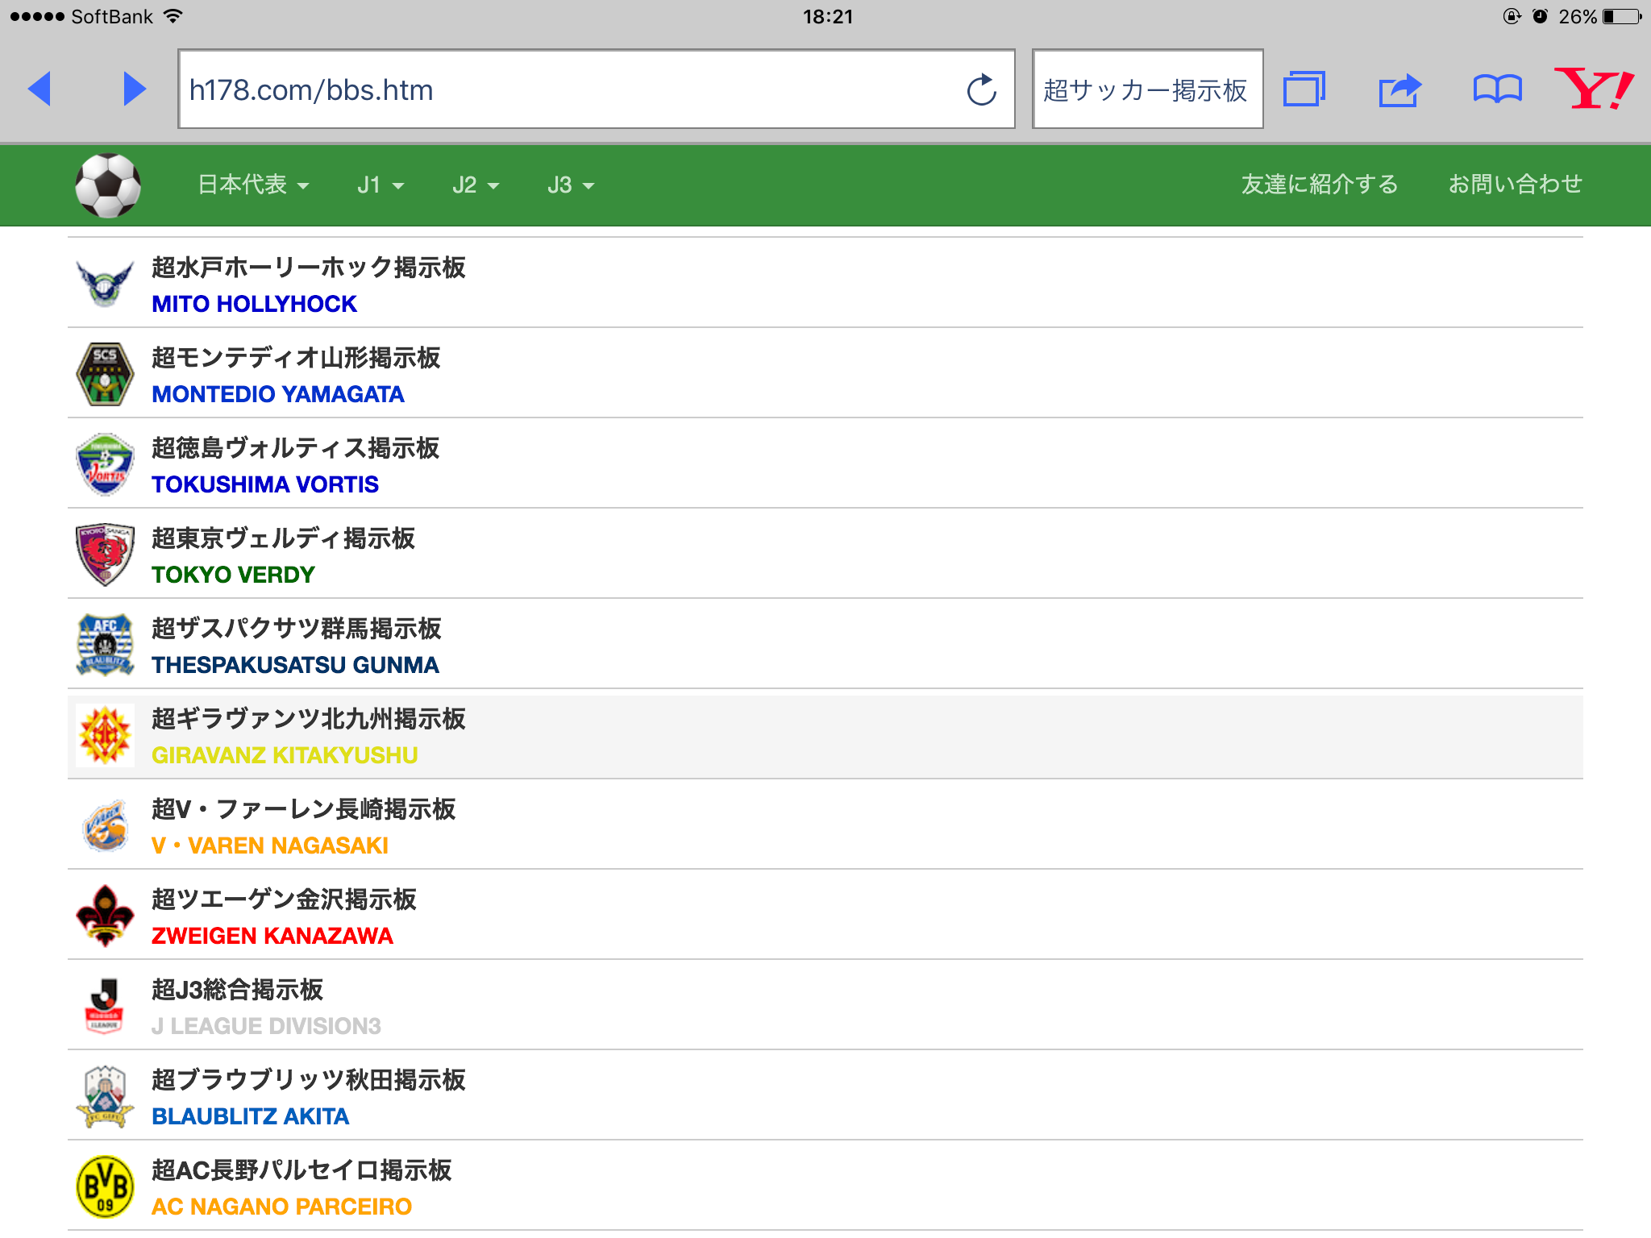Click the 超サッカー掲示板 search field
The image size is (1651, 1238).
coord(1146,89)
